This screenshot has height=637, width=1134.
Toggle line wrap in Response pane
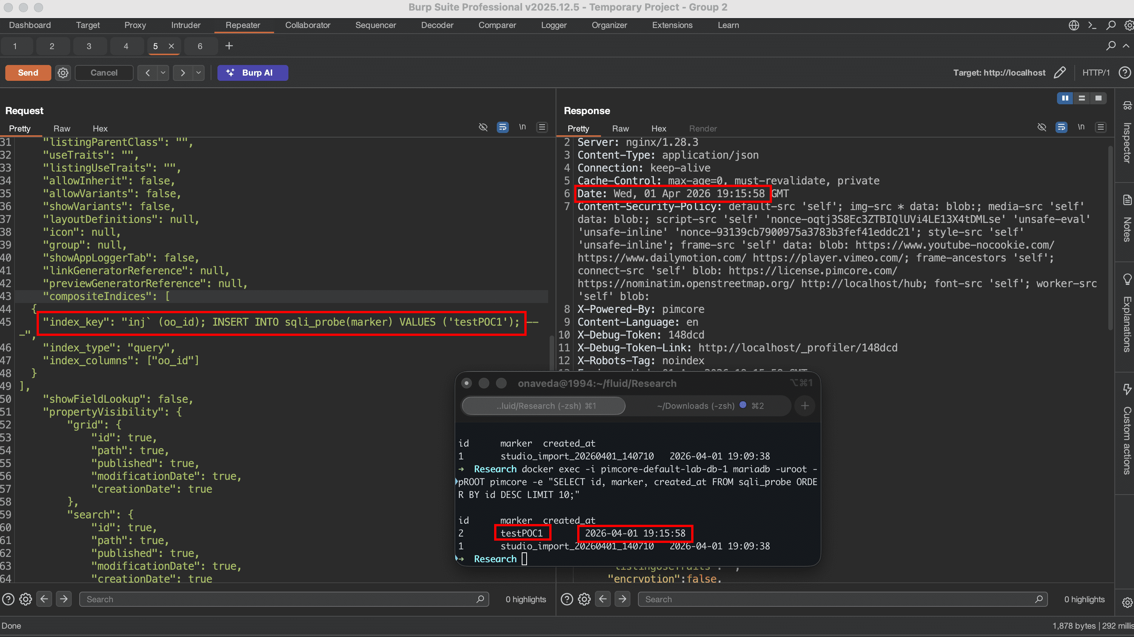click(x=1062, y=127)
